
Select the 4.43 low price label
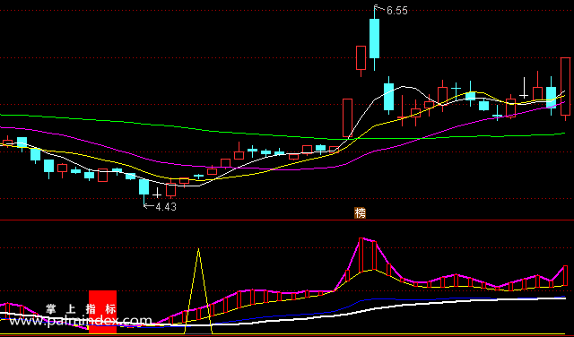coord(166,207)
